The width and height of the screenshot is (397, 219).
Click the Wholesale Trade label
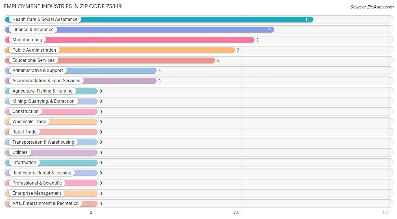point(29,122)
